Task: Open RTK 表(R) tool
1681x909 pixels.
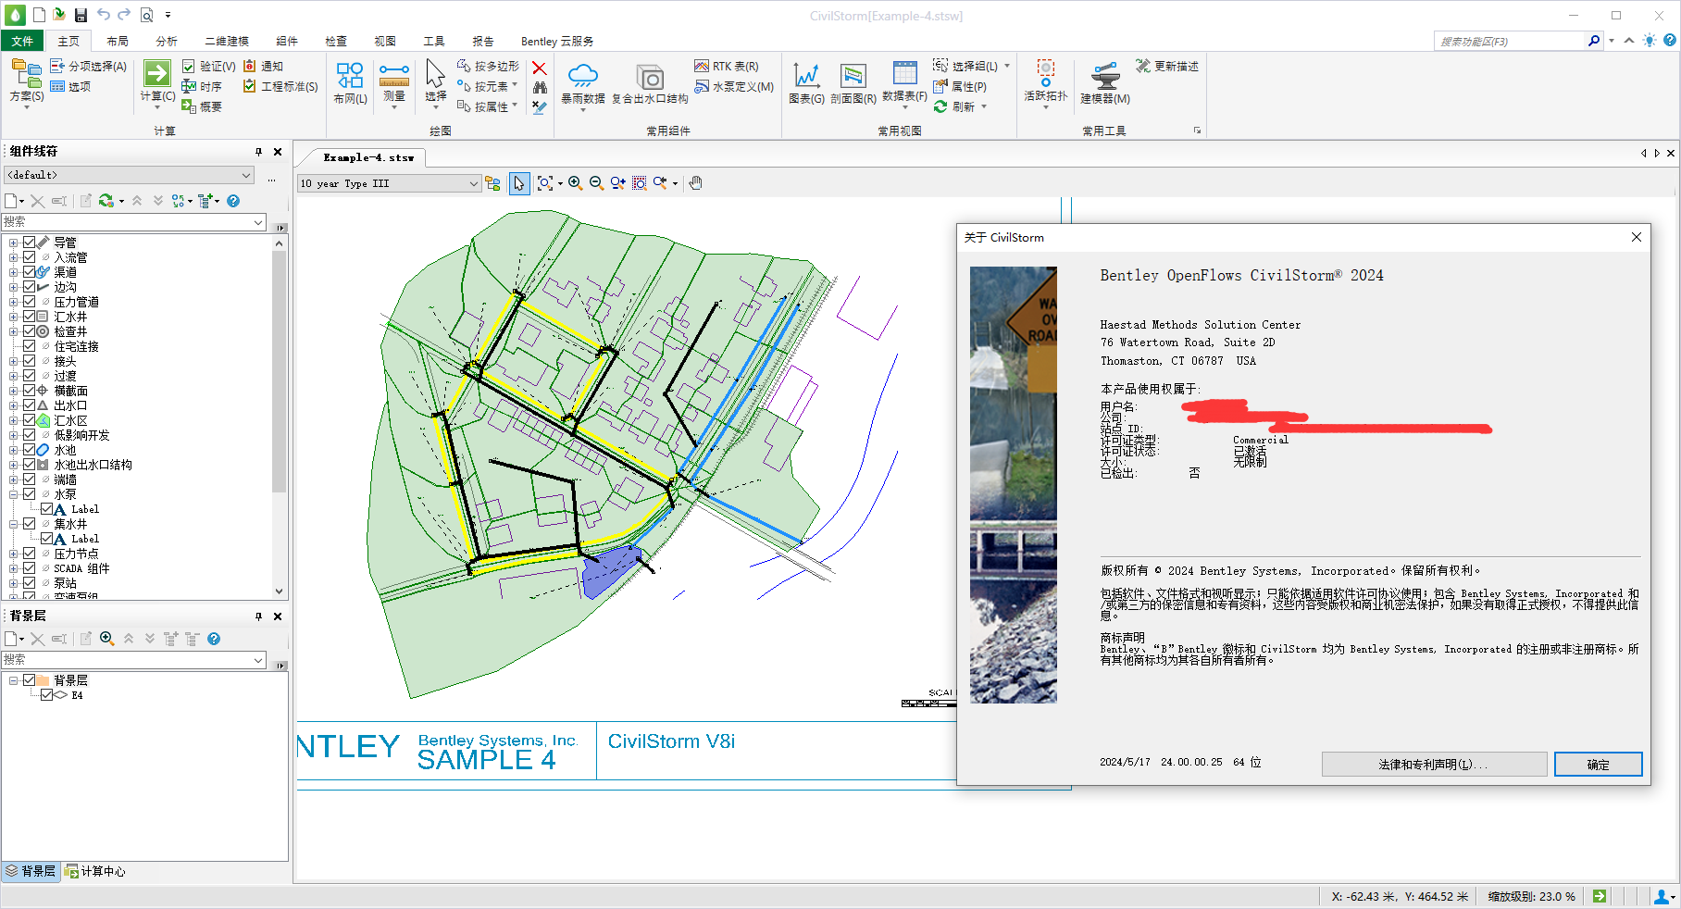Action: [x=727, y=67]
